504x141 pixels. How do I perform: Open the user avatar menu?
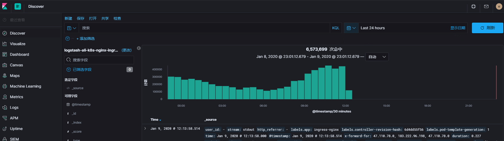tap(499, 7)
